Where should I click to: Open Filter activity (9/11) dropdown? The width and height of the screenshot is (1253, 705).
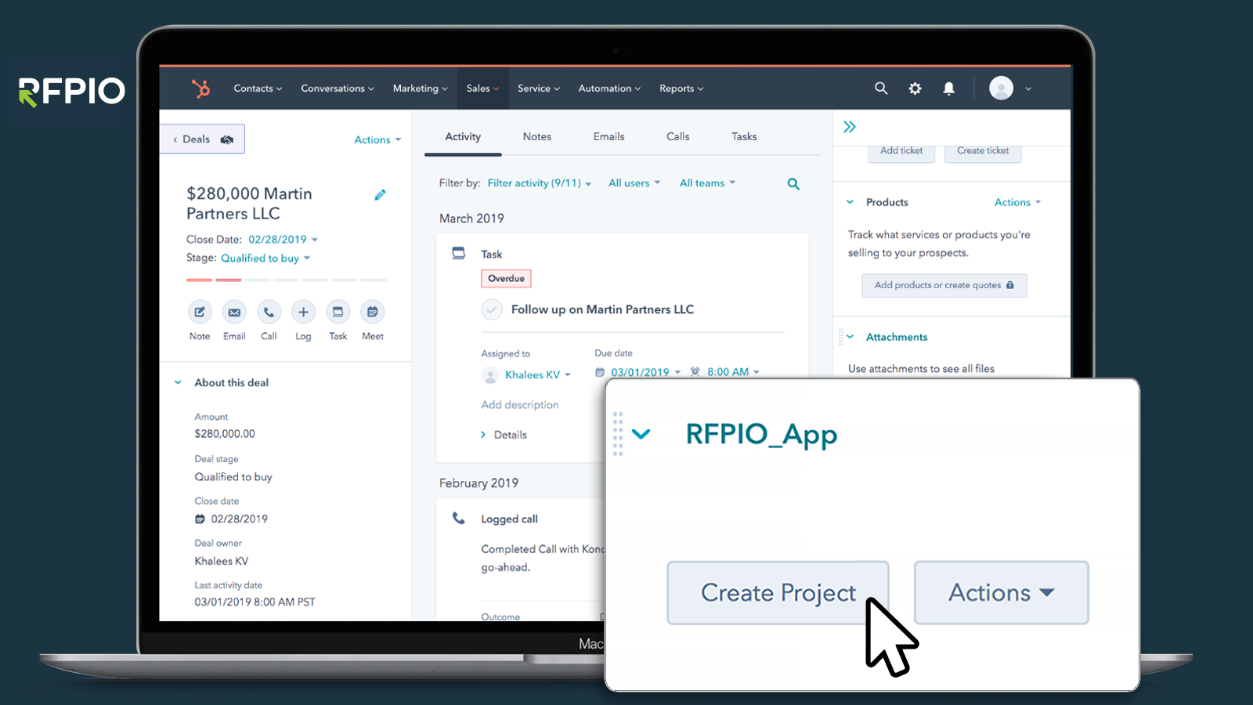tap(540, 183)
